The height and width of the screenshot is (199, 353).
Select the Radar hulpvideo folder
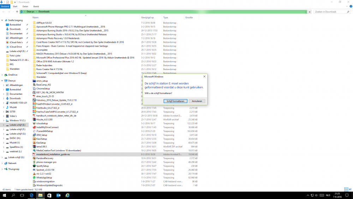[x=44, y=65]
